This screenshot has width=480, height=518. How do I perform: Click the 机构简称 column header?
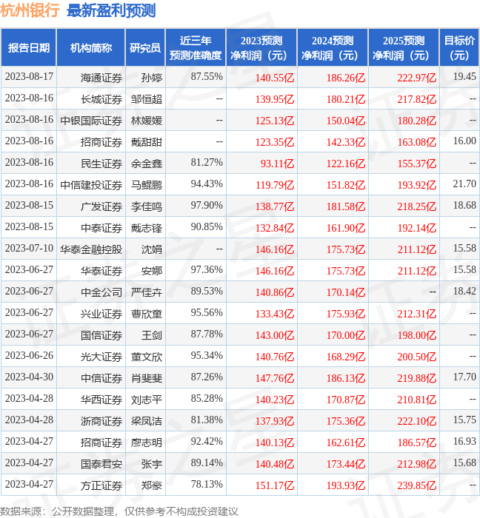pos(91,48)
